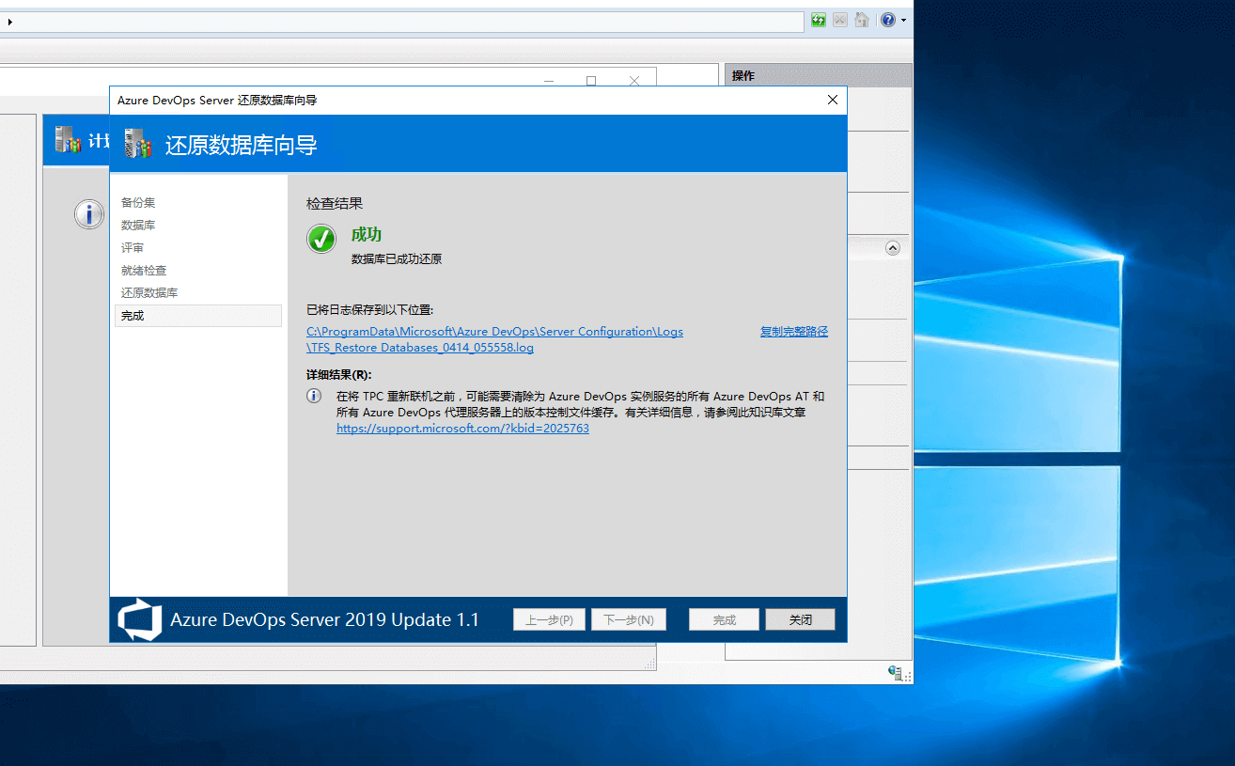
Task: Click the Azure DevOps logo in footer
Action: pos(139,619)
